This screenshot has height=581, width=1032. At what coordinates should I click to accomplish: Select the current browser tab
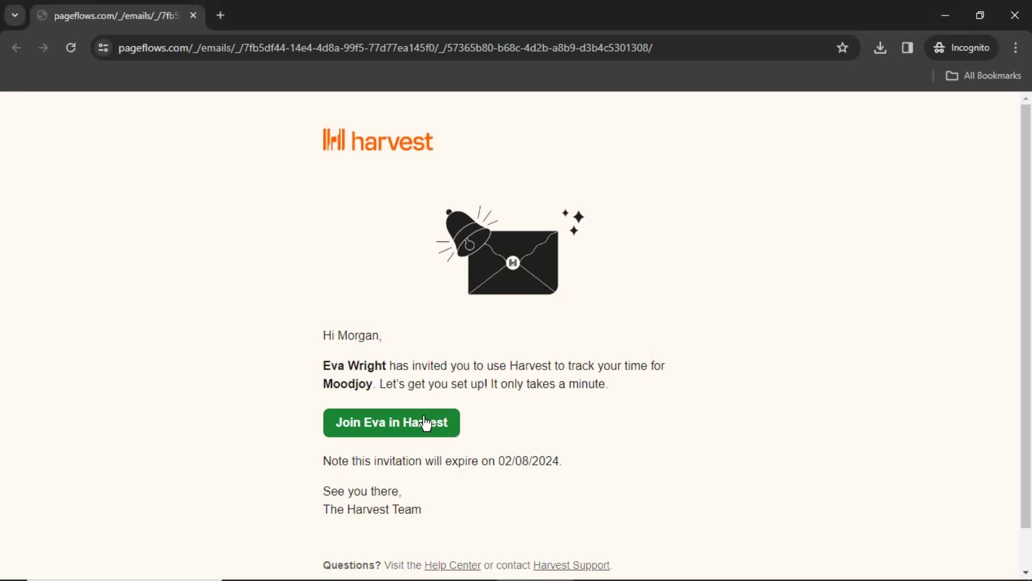click(117, 15)
